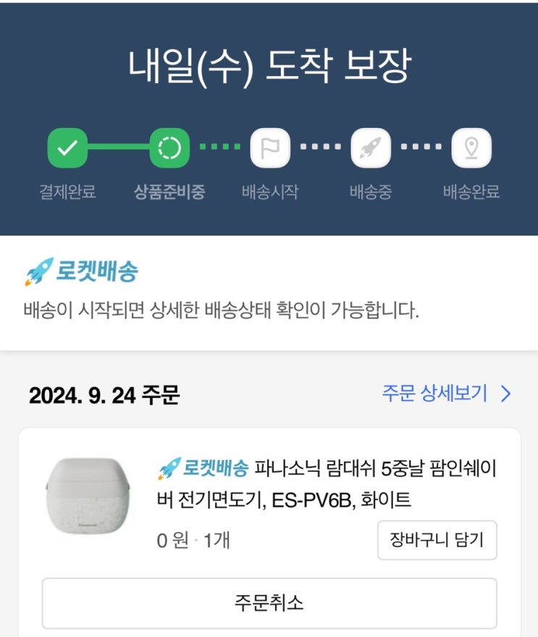Tap the green checkmark payment-complete icon
Image resolution: width=538 pixels, height=637 pixels.
pyautogui.click(x=67, y=148)
